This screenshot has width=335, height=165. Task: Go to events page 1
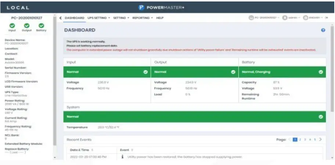[295, 140]
